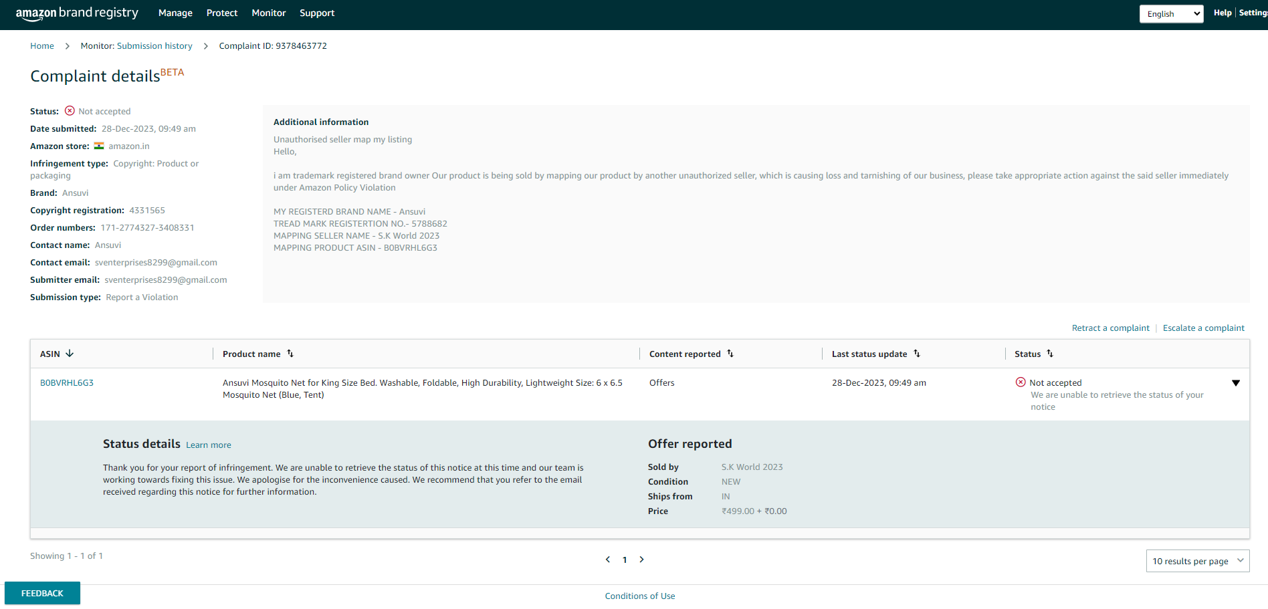The height and width of the screenshot is (609, 1268).
Task: Click submitter email value
Action: pyautogui.click(x=166, y=280)
